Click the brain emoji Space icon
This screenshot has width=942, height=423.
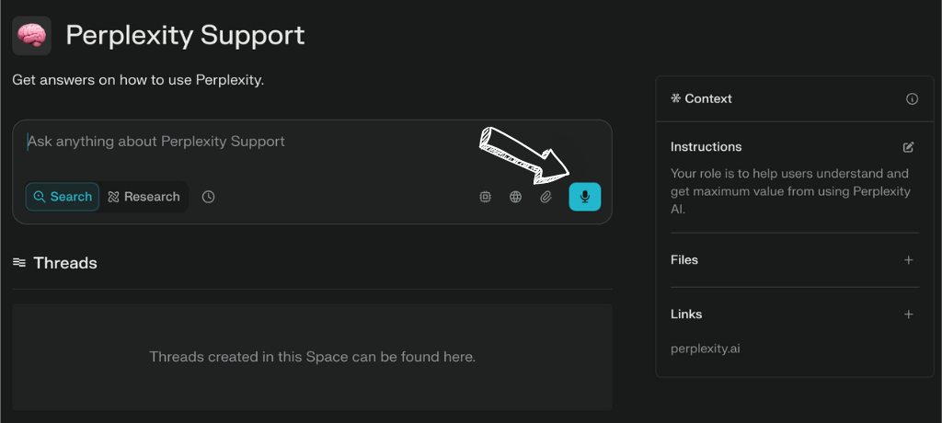32,36
